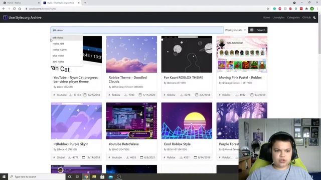Open Cortana circle on taskbar

point(70,176)
